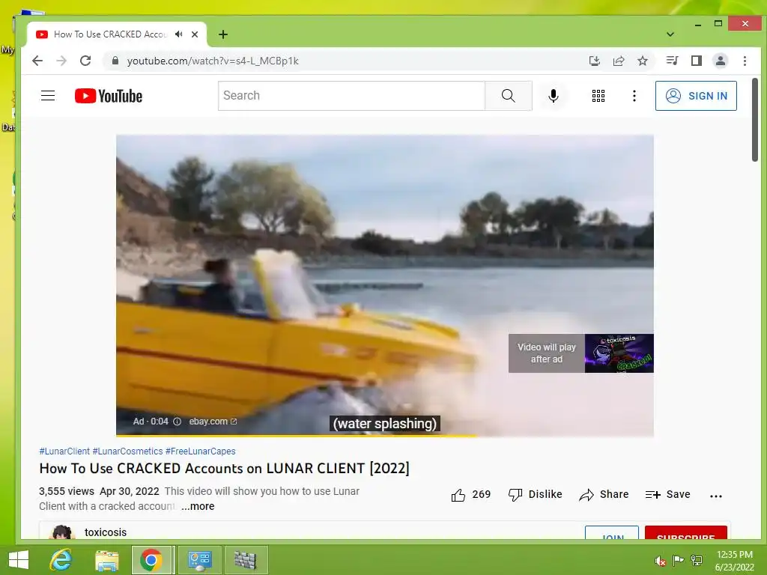Open the Windows Start button
The image size is (767, 575).
(19, 560)
